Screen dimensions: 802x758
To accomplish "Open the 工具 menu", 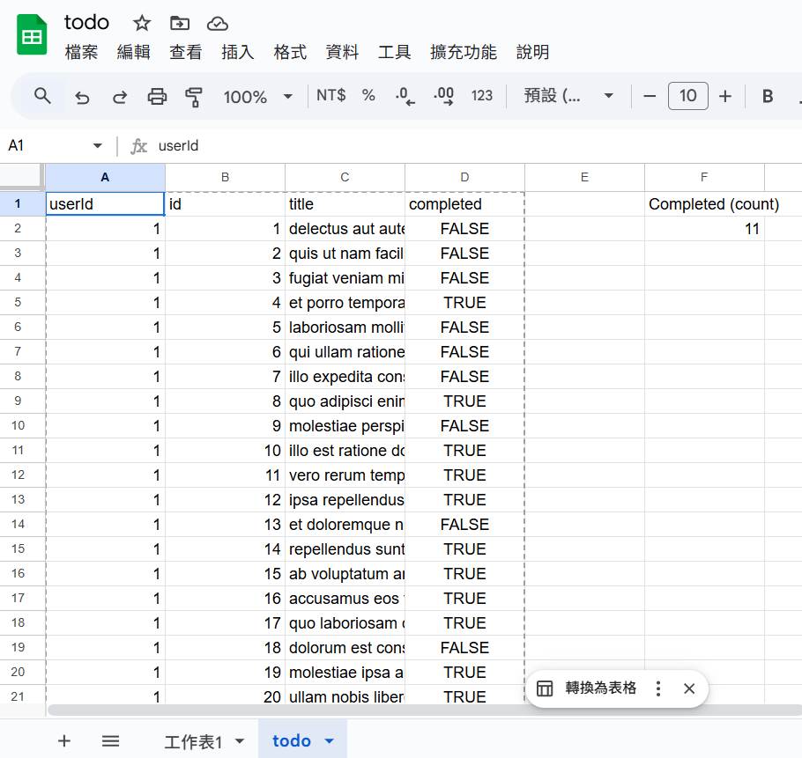I will (x=394, y=52).
